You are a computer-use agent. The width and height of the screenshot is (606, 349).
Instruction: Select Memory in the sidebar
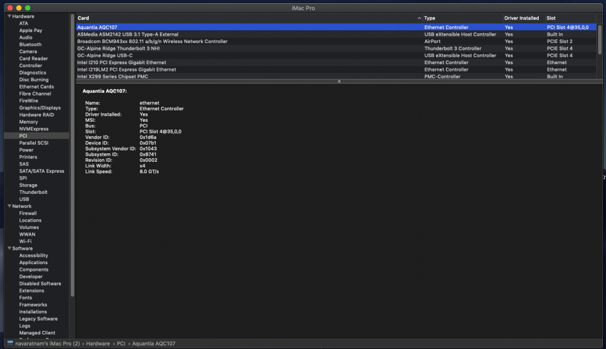[x=28, y=122]
